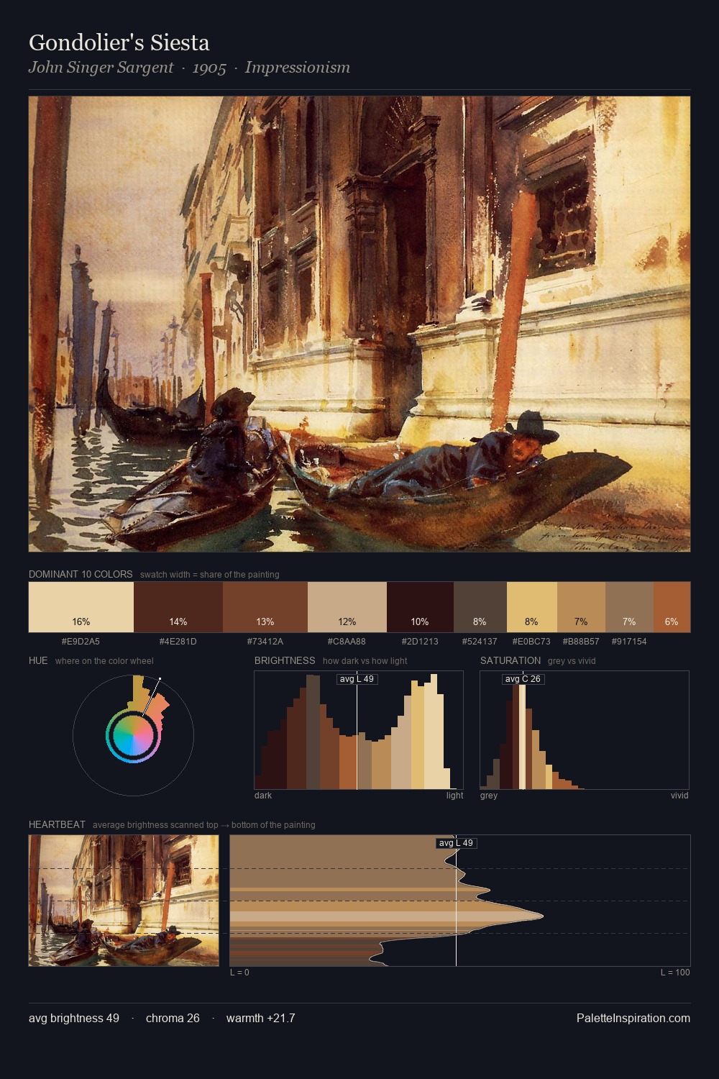Click the orange-brown 6% swatch
This screenshot has width=719, height=1079.
point(672,607)
